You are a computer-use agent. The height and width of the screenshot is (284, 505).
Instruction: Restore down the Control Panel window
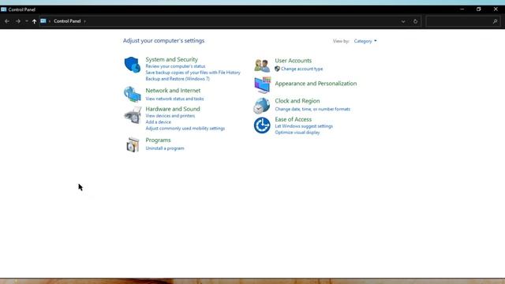[479, 9]
